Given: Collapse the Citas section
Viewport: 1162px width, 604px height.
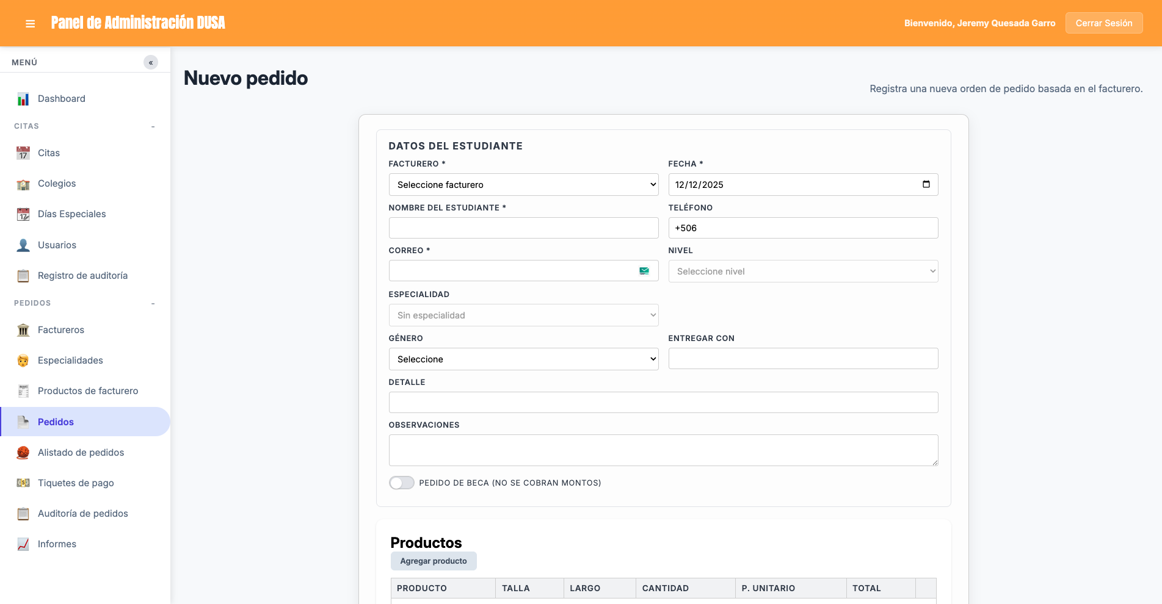Looking at the screenshot, I should tap(153, 126).
